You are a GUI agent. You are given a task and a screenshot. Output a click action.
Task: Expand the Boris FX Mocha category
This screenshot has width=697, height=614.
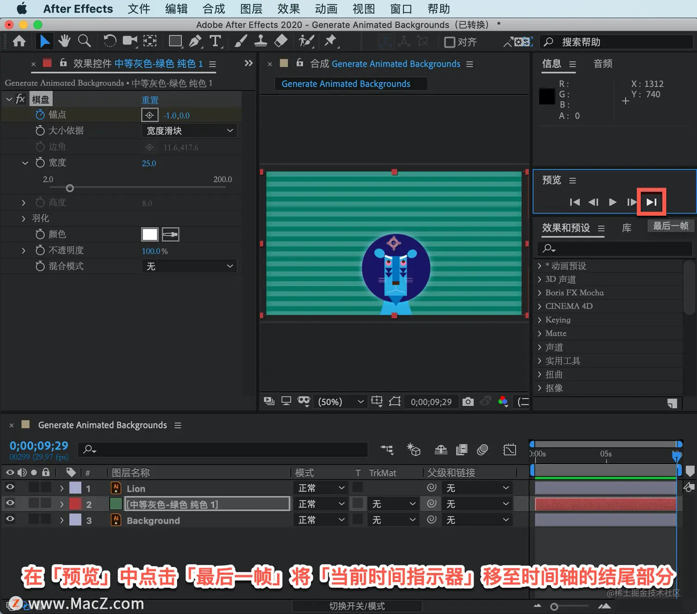tap(539, 293)
